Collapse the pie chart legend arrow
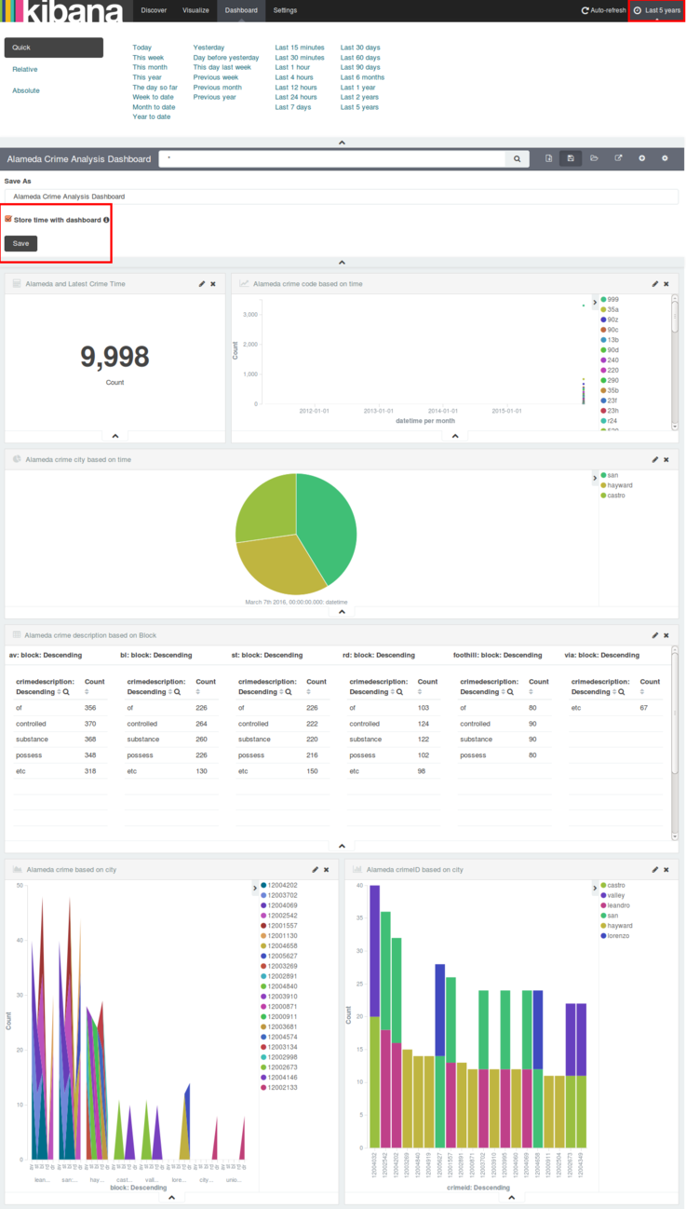The width and height of the screenshot is (686, 1209). [x=596, y=478]
